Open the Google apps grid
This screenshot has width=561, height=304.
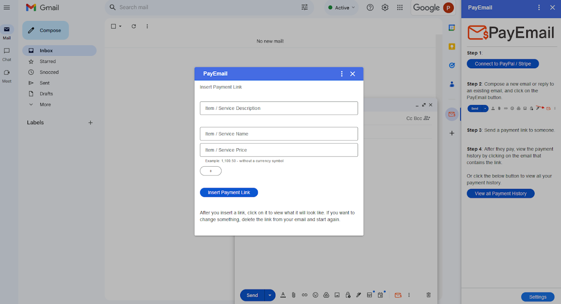[400, 7]
